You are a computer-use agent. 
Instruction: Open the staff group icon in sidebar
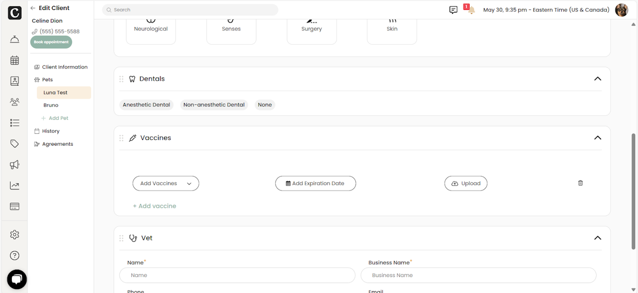[14, 102]
